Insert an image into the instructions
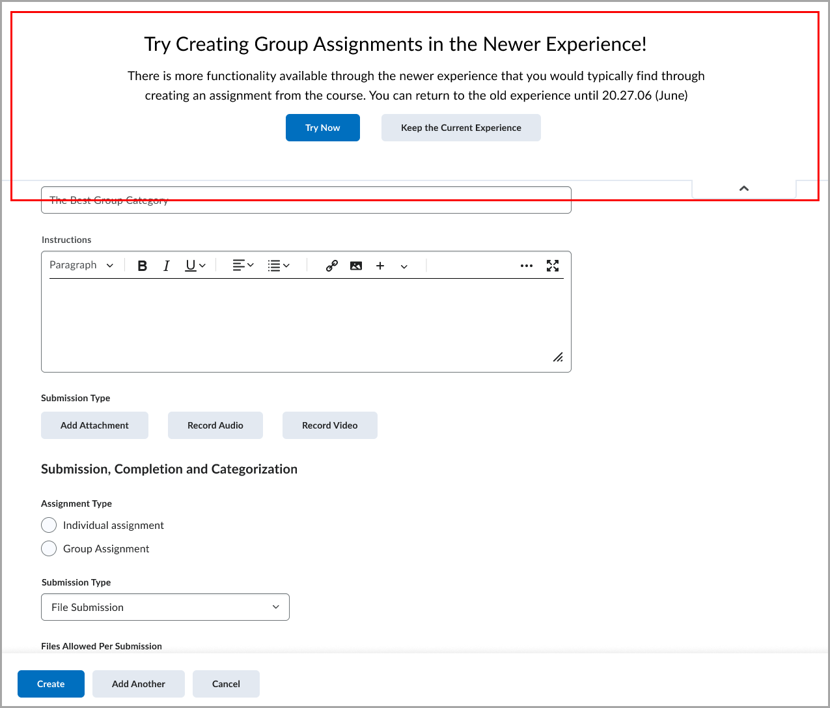830x708 pixels. click(x=355, y=265)
